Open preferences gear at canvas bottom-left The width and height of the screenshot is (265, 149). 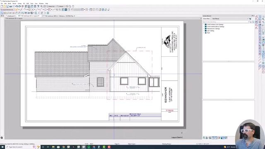pyautogui.click(x=2, y=138)
